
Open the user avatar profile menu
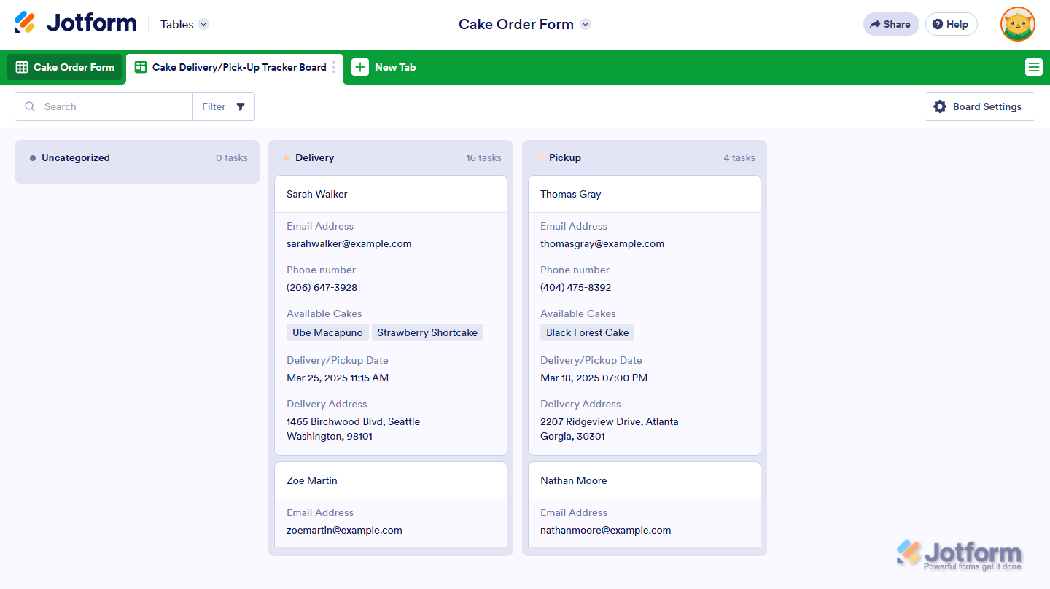pyautogui.click(x=1017, y=24)
